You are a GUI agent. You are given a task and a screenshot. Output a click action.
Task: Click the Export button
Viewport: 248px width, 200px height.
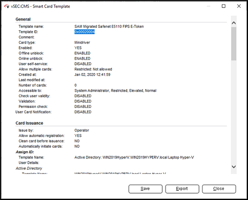tap(182, 189)
